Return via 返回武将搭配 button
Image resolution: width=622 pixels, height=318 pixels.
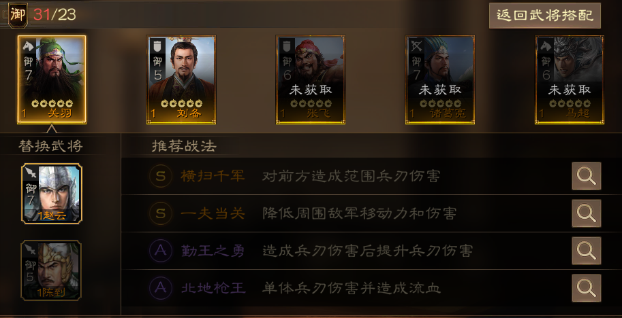coord(544,16)
